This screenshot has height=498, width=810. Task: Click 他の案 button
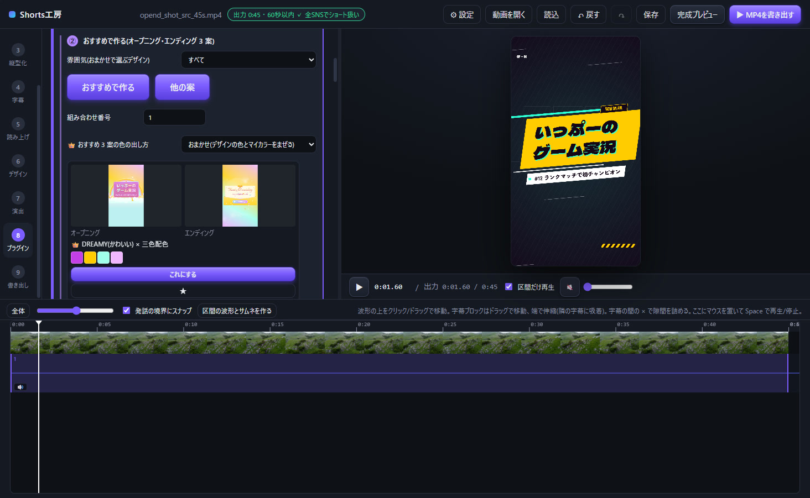point(182,87)
